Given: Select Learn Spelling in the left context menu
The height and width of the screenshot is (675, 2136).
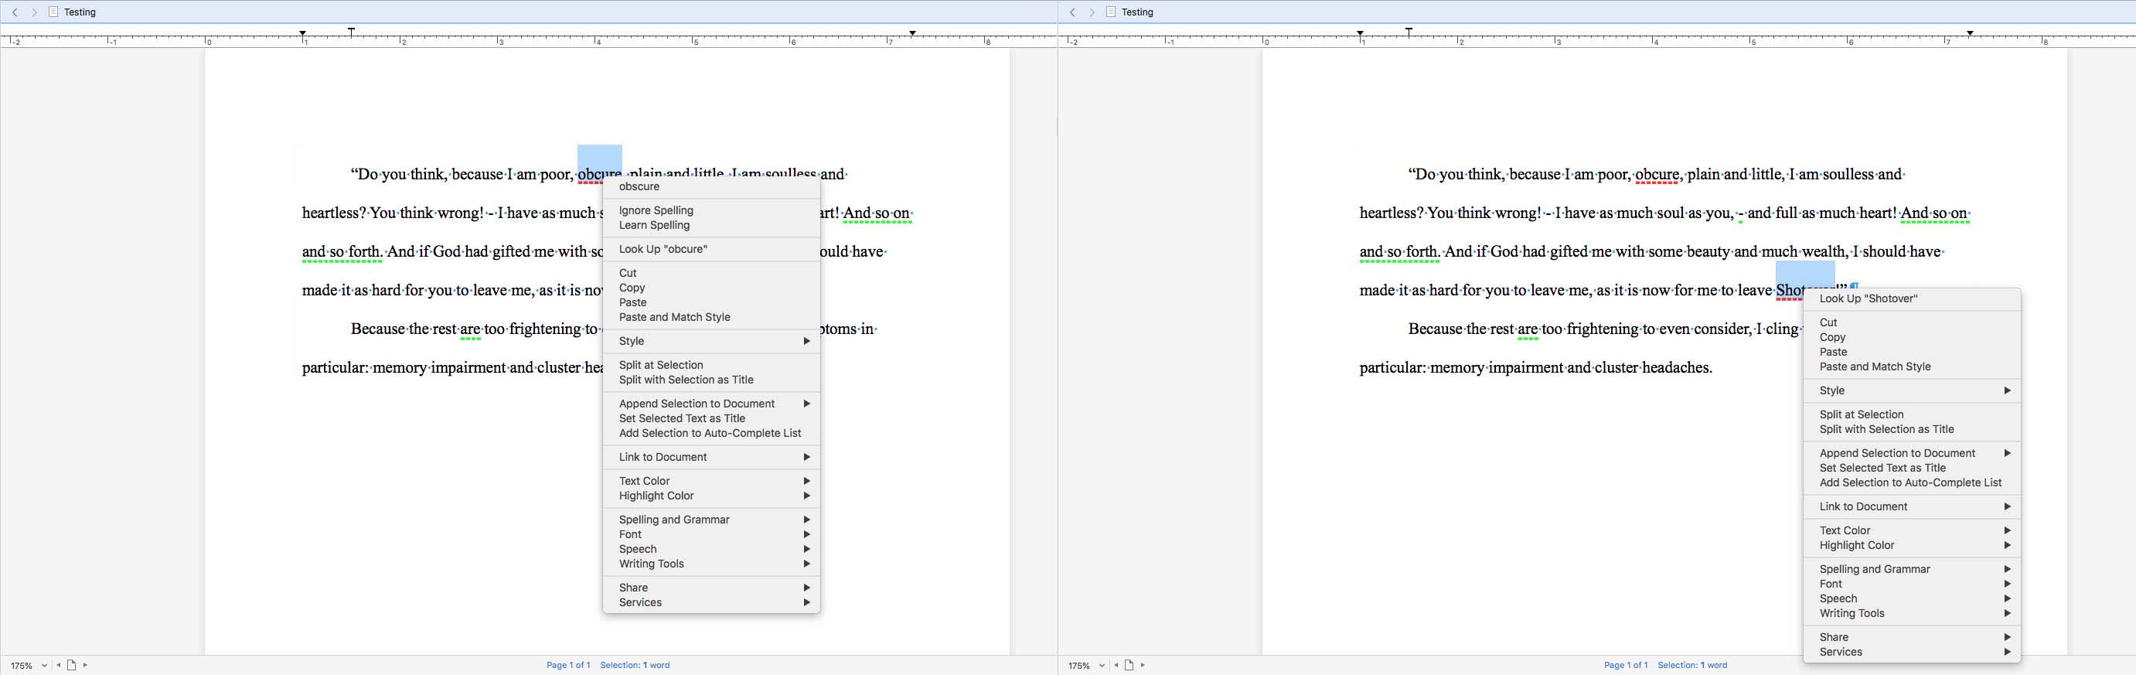Looking at the screenshot, I should [654, 225].
